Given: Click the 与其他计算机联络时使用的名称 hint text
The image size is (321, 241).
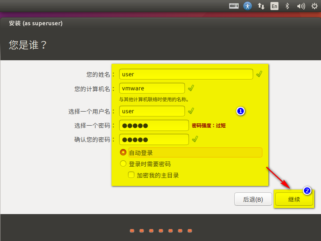Looking at the screenshot, I should pos(154,99).
